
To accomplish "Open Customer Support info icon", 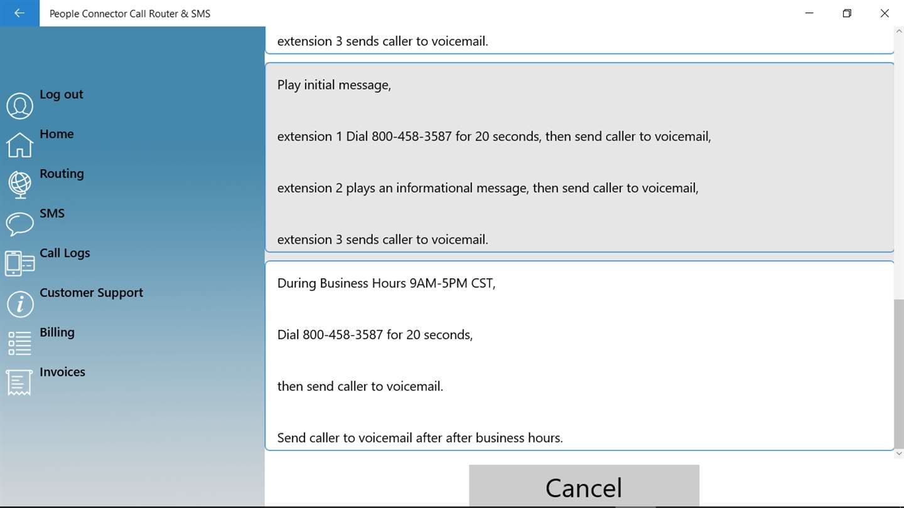I will pos(19,304).
